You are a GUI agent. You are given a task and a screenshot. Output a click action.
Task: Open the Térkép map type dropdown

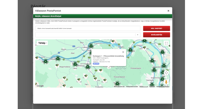(42, 43)
